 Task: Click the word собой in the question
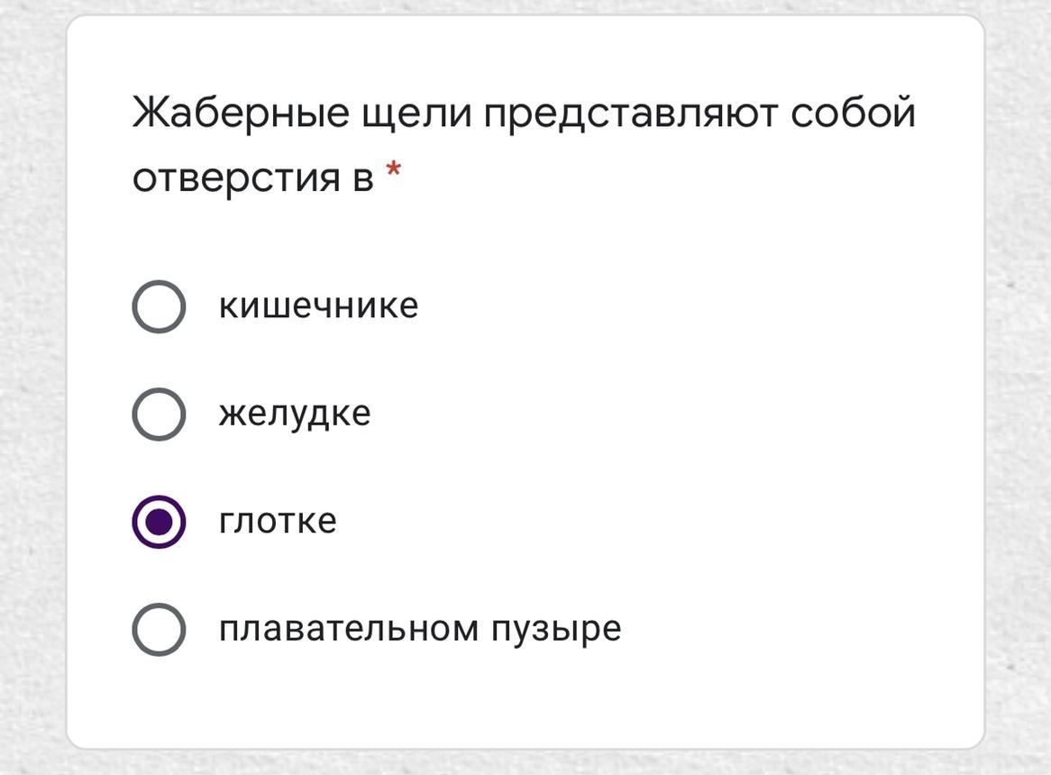click(x=853, y=111)
